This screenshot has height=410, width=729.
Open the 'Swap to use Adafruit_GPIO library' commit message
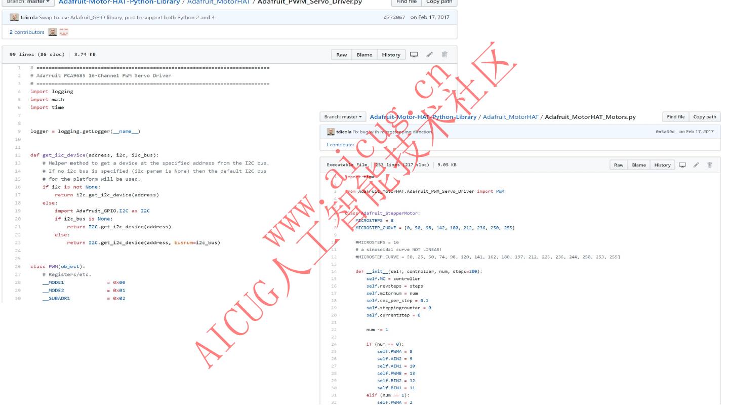(x=127, y=17)
